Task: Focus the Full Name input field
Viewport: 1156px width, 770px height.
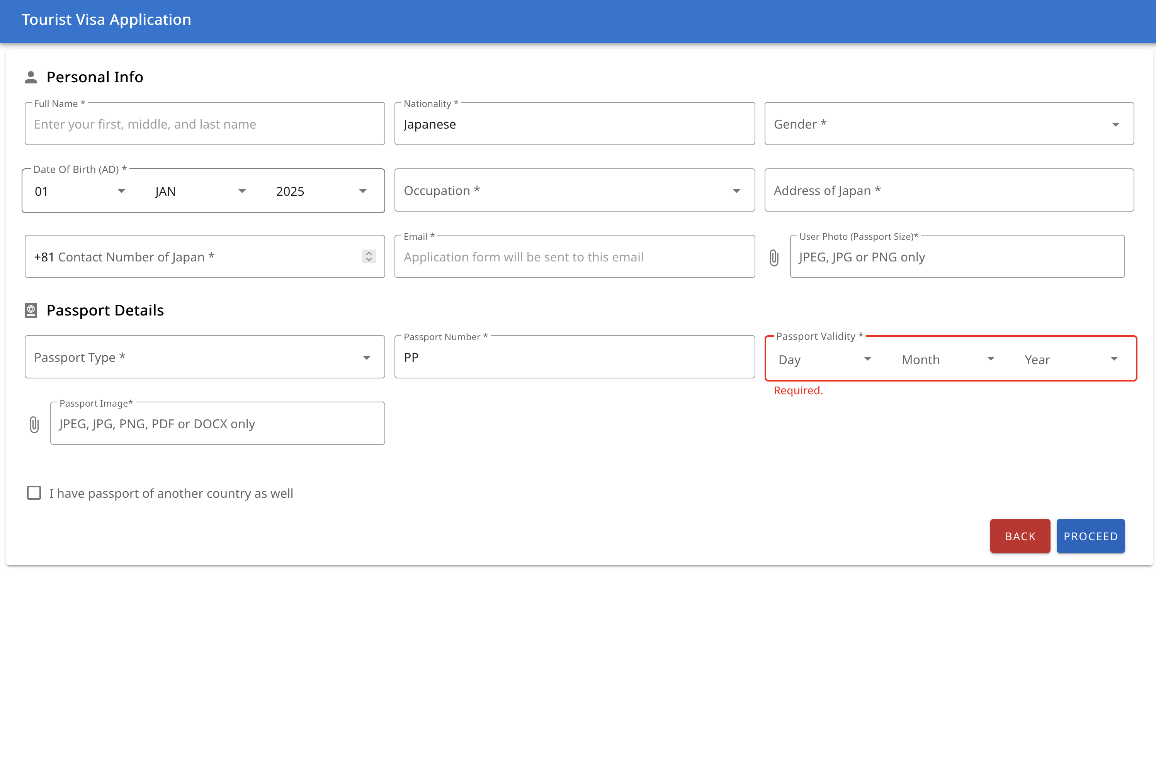Action: click(x=205, y=124)
